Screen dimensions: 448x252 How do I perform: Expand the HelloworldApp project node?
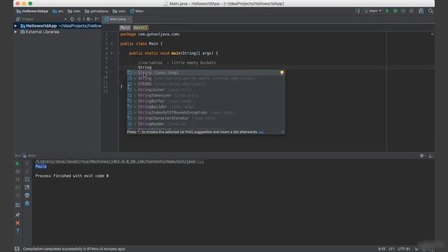click(15, 26)
